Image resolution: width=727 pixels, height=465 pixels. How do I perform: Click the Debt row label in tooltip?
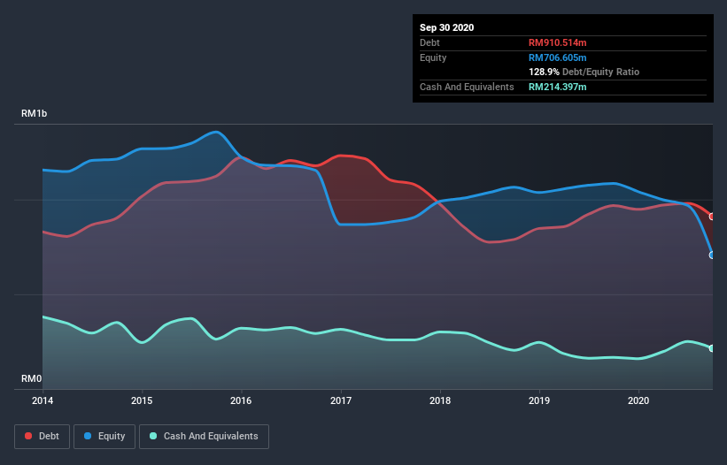click(429, 43)
